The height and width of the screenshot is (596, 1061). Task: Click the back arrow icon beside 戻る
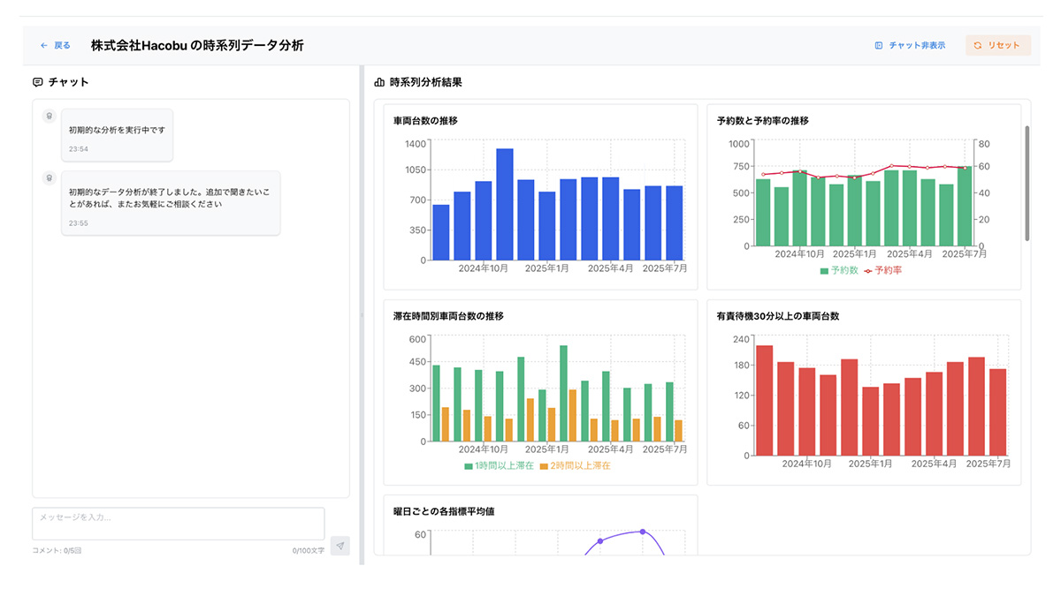(44, 45)
